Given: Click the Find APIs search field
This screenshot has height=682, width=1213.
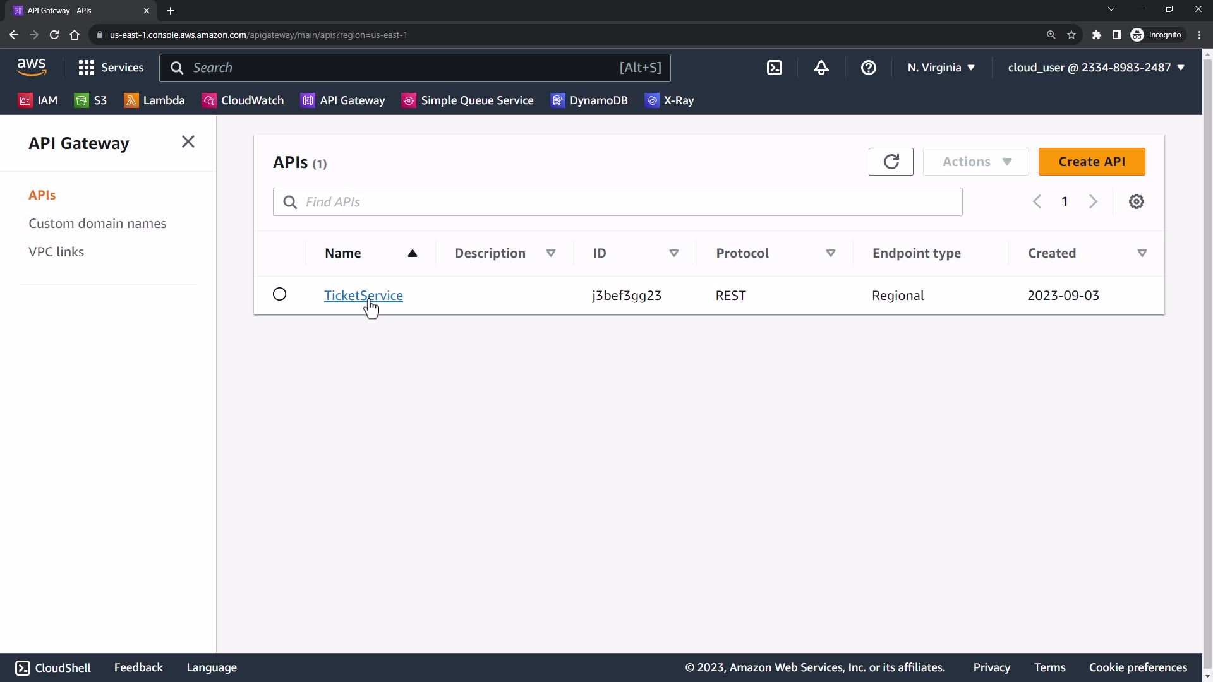Looking at the screenshot, I should click(x=618, y=202).
